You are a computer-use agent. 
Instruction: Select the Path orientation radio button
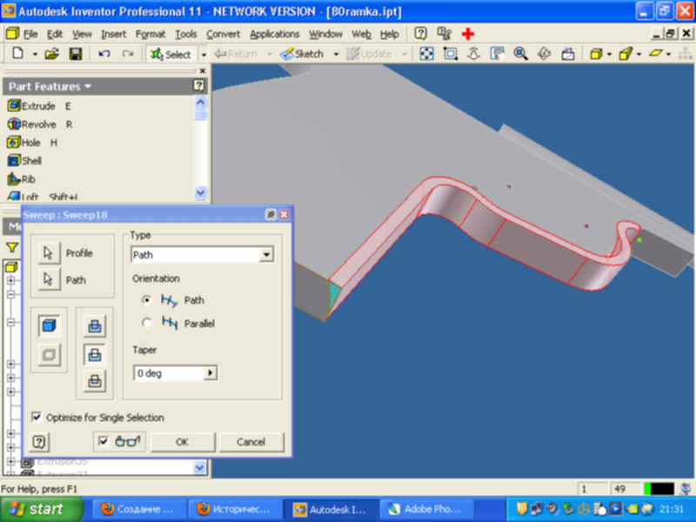[147, 300]
